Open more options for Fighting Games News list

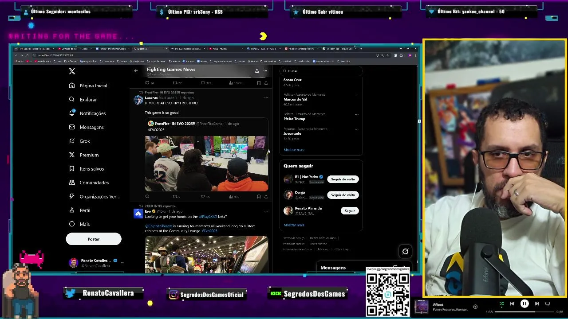coord(265,71)
